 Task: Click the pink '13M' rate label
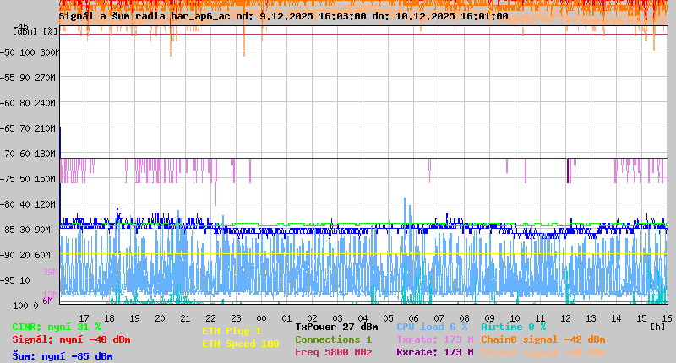(x=50, y=295)
